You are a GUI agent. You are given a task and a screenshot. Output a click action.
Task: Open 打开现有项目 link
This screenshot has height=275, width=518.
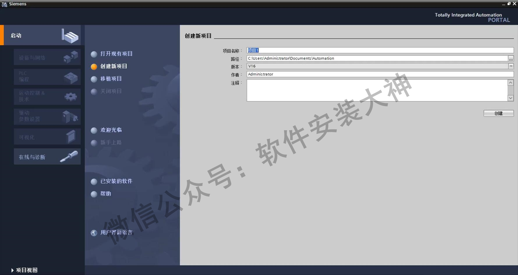click(x=116, y=54)
